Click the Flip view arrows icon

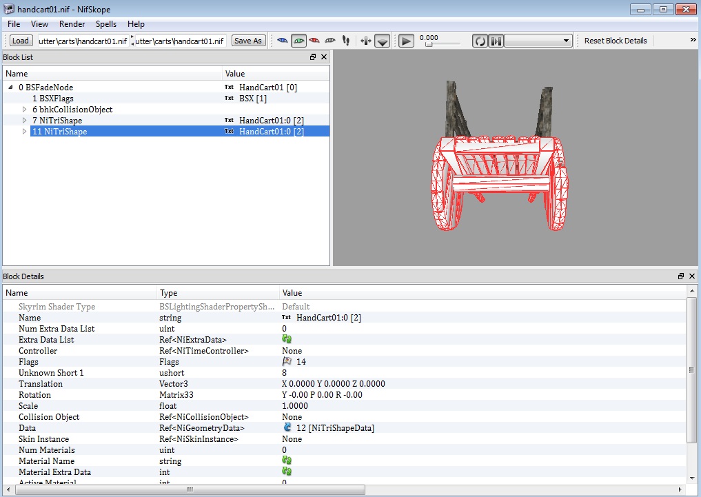366,41
